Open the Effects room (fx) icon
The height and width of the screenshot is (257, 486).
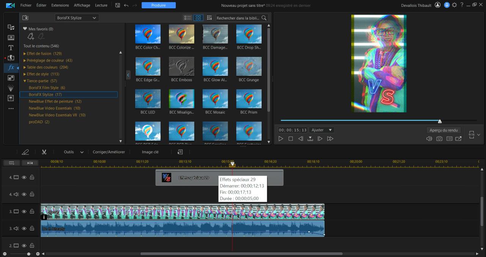[x=11, y=68]
